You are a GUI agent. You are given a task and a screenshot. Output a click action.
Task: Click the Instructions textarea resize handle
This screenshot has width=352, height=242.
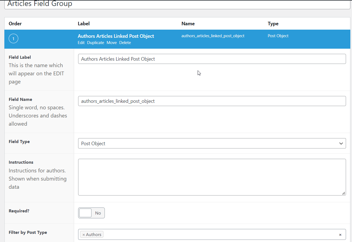pos(344,193)
